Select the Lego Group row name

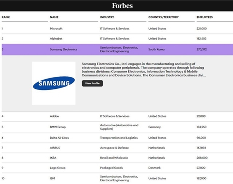(x=58, y=168)
